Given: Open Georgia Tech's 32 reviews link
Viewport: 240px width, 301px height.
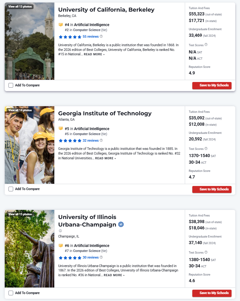Looking at the screenshot, I should [91, 140].
